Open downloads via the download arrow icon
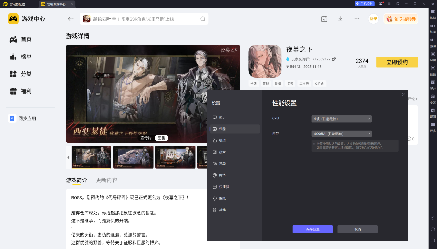The height and width of the screenshot is (249, 437). click(340, 19)
